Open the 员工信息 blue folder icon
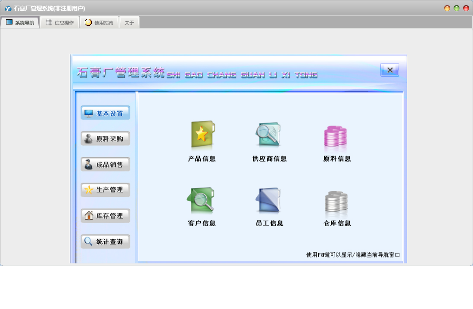Screen dimensions: 473x309 click(x=268, y=200)
